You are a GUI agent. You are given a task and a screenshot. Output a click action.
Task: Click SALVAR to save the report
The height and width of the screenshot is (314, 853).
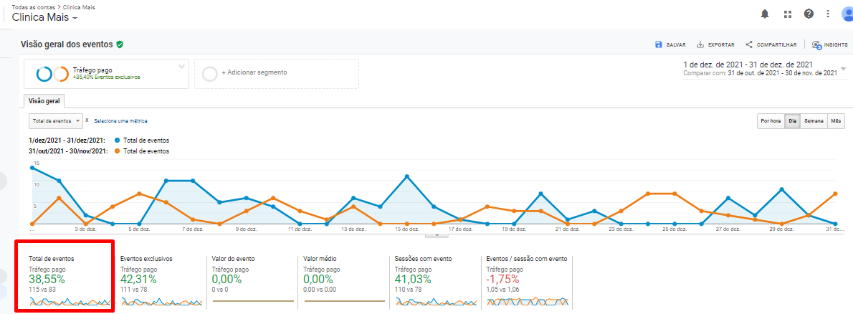(x=670, y=44)
